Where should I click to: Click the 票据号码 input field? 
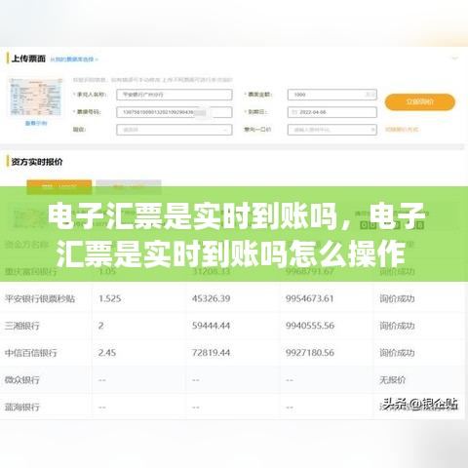(175, 112)
